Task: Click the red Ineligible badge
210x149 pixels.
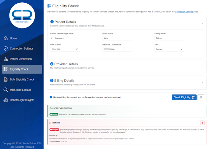Action: 54,130
